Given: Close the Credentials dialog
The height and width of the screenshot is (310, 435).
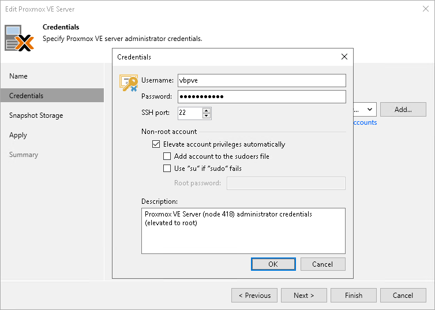Looking at the screenshot, I should (344, 57).
